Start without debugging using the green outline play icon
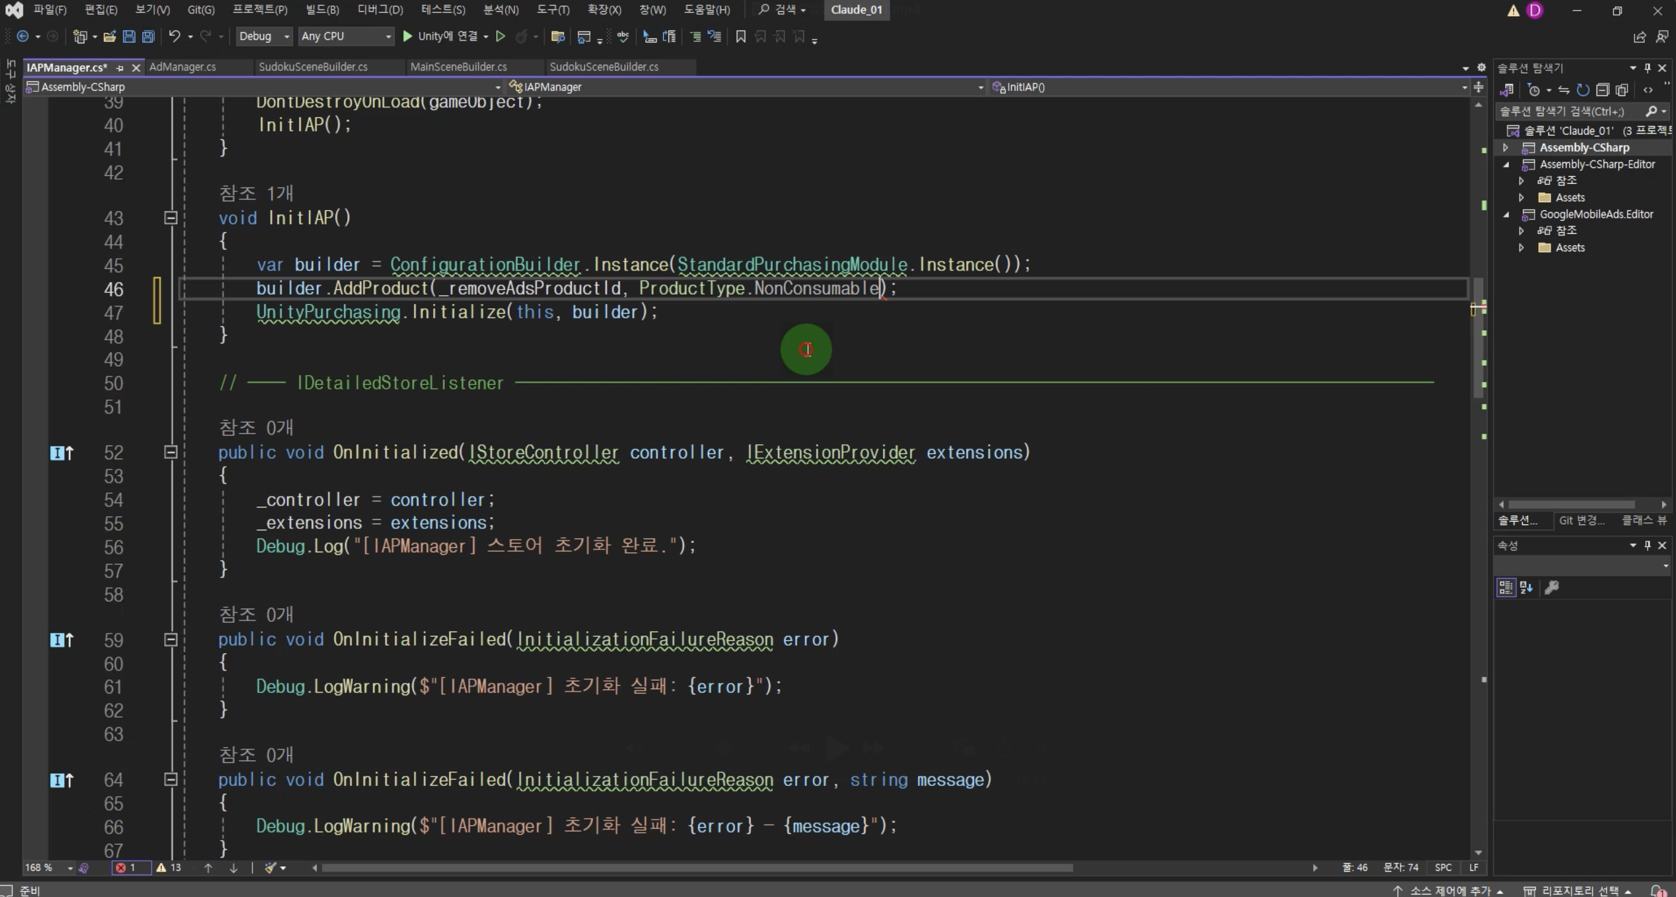The height and width of the screenshot is (897, 1676). (x=501, y=37)
